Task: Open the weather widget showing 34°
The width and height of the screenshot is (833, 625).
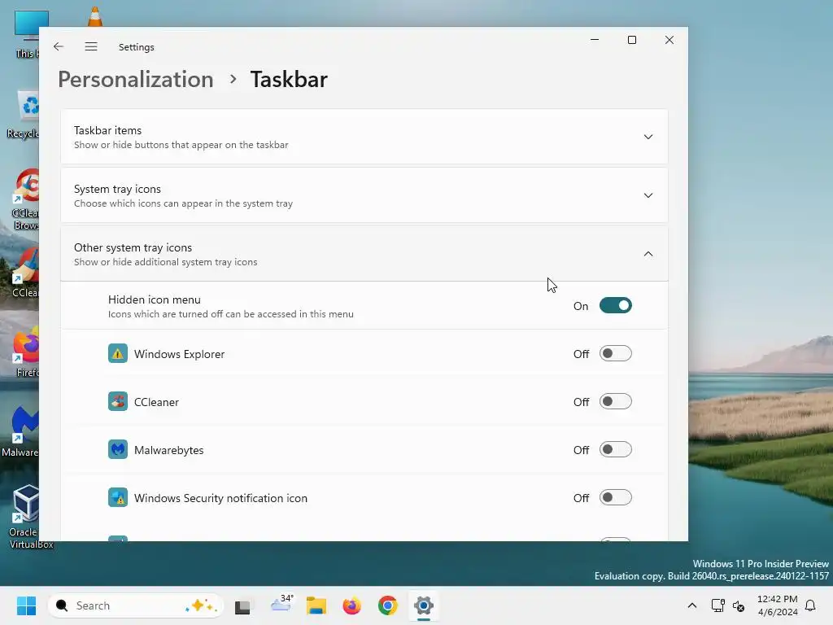Action: click(281, 605)
